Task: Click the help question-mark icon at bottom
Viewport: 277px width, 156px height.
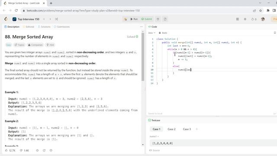Action: [x=51, y=150]
